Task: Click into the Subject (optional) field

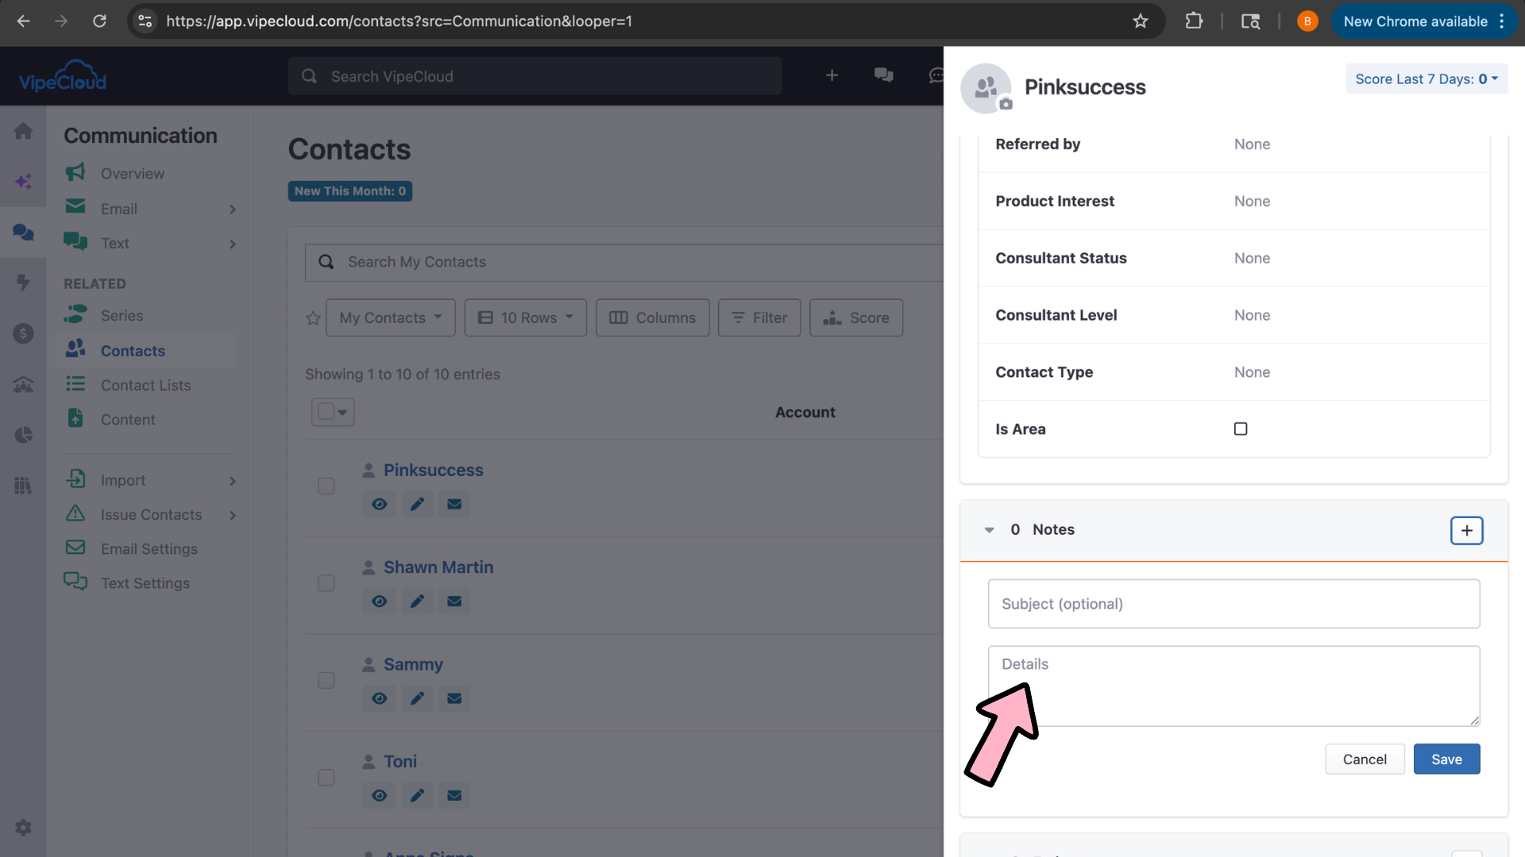Action: [1234, 604]
